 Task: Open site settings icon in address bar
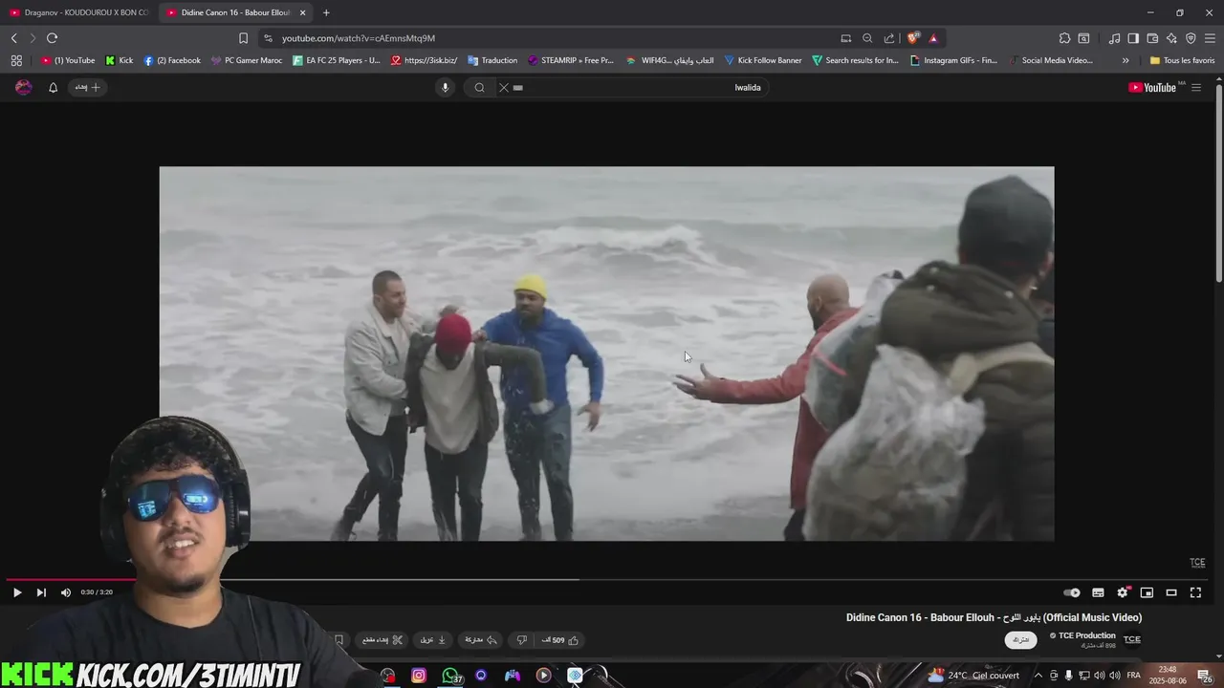click(269, 38)
